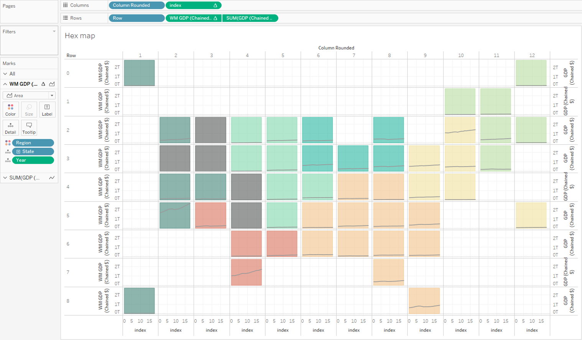Select the Column Rounded pill in Columns

click(136, 5)
